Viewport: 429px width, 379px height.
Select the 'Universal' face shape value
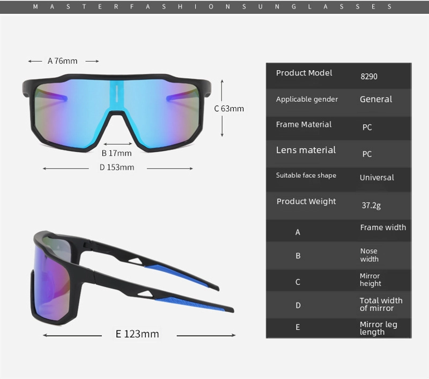click(376, 178)
